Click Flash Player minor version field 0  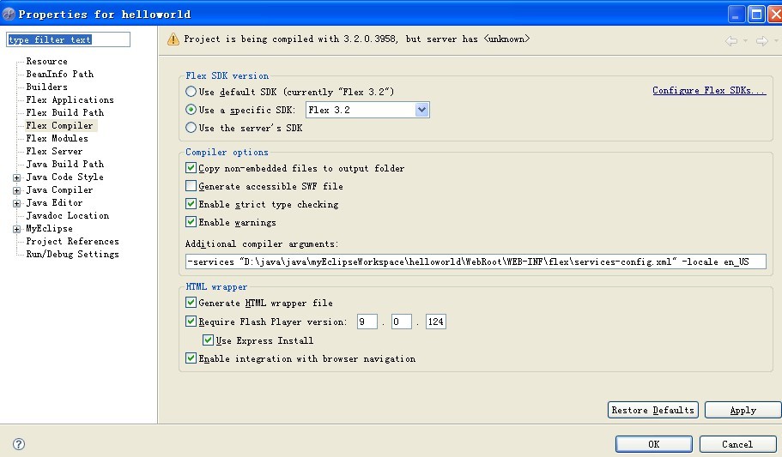pyautogui.click(x=402, y=322)
